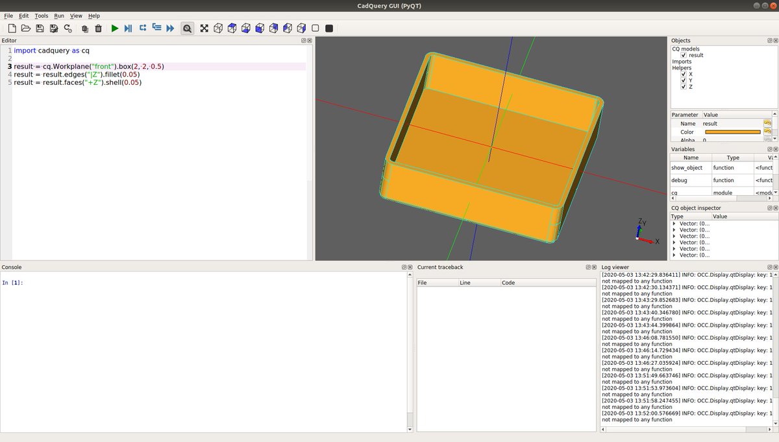
Task: Click the trash Remove icon in toolbar
Action: pos(99,29)
